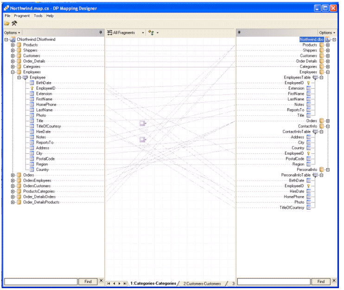Viewport: 344px width, 290px height.
Task: Expand the Products node in left tree
Action: [13, 45]
